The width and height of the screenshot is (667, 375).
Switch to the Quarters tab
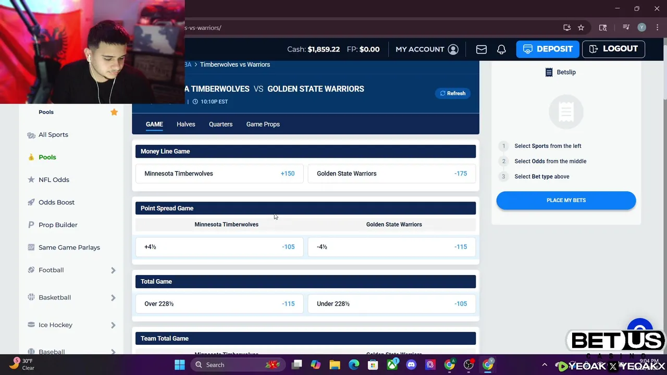[220, 124]
